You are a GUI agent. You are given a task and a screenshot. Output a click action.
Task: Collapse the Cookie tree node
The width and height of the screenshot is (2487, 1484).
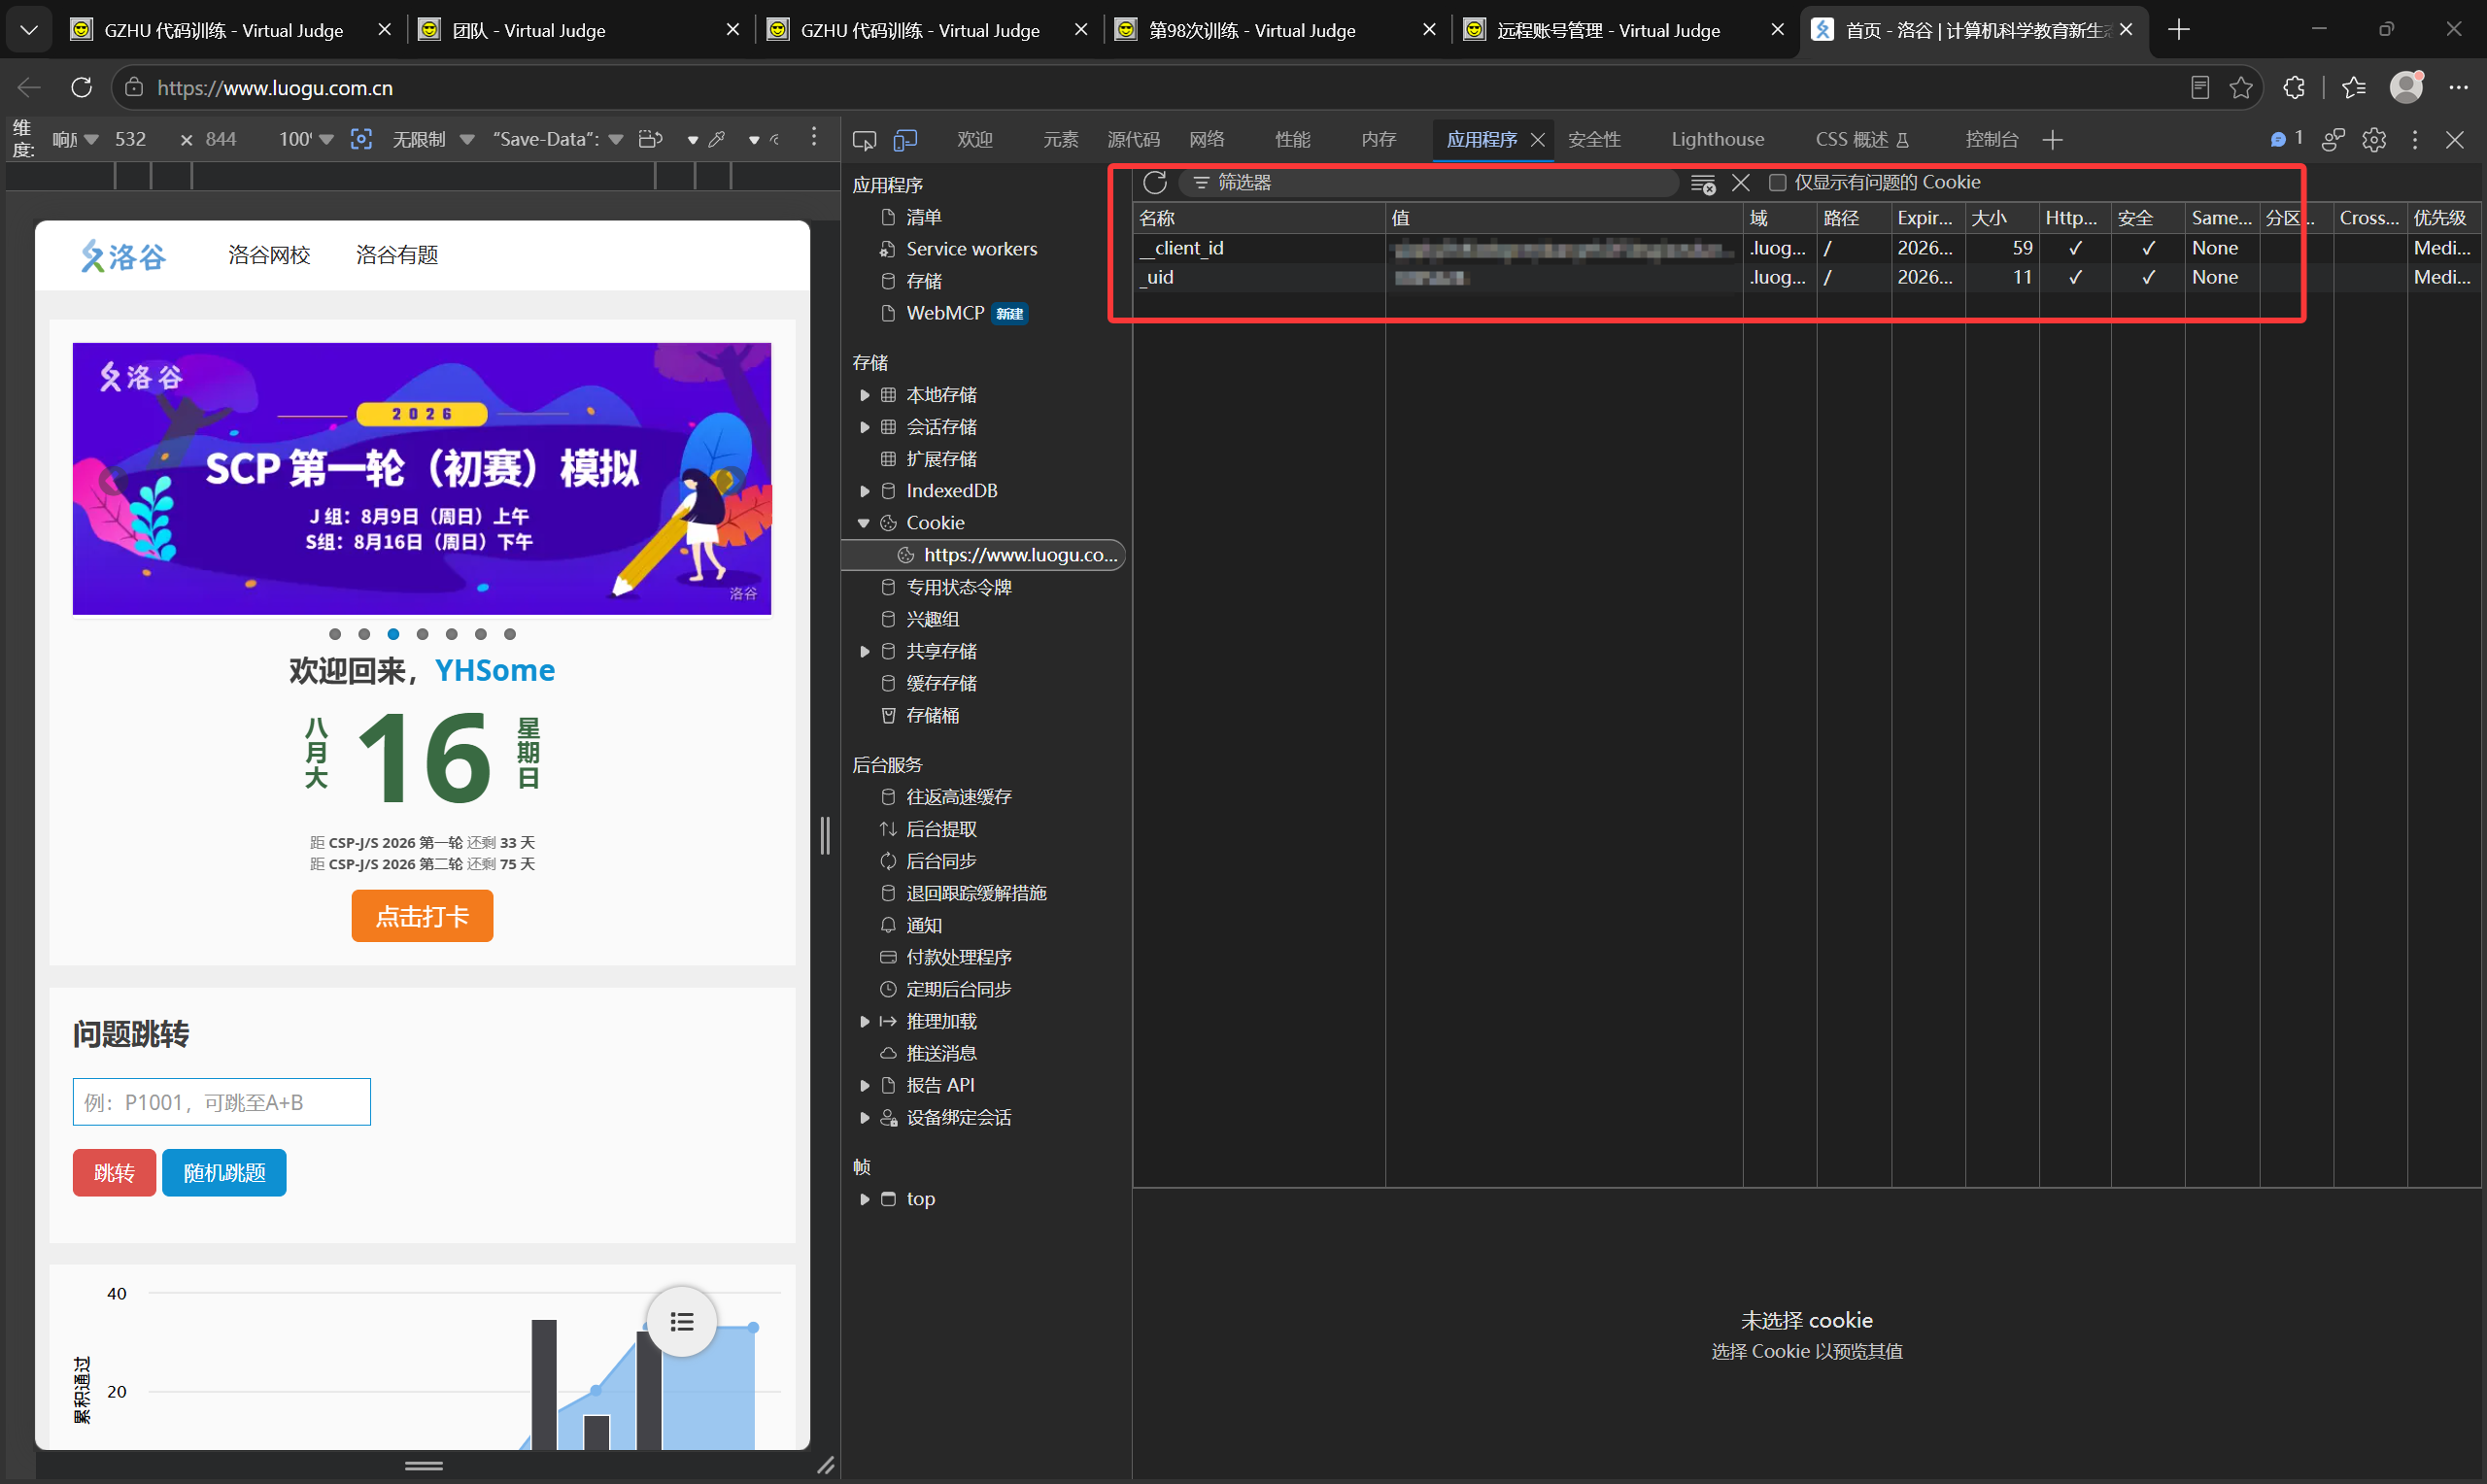point(864,523)
